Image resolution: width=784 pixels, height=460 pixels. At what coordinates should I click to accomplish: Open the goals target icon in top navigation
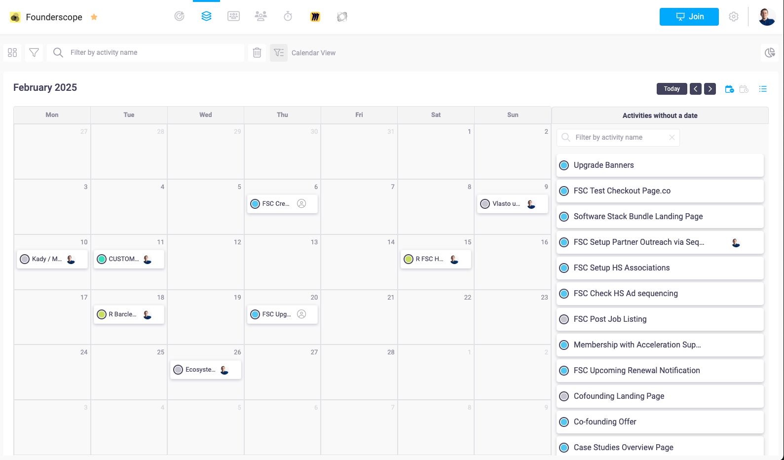pos(180,16)
